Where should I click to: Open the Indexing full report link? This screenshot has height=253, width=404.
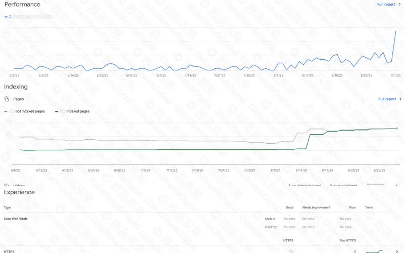387,99
